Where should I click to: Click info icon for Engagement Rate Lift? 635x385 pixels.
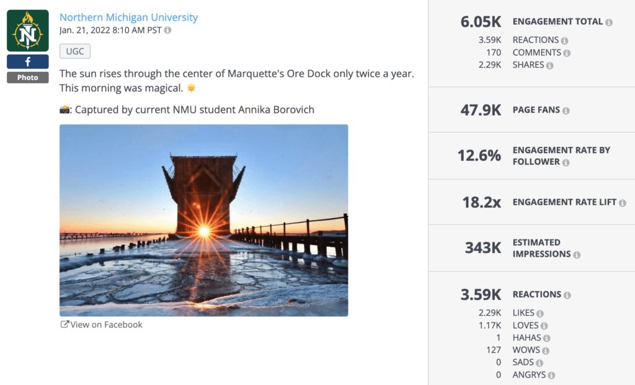point(622,203)
